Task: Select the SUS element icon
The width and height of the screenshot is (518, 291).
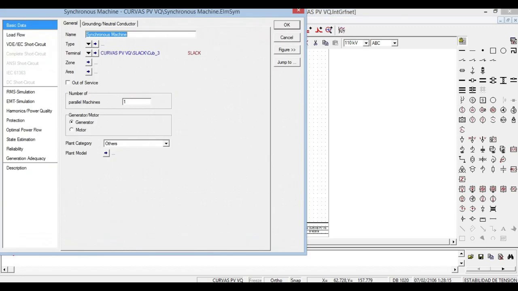Action: [513, 149]
